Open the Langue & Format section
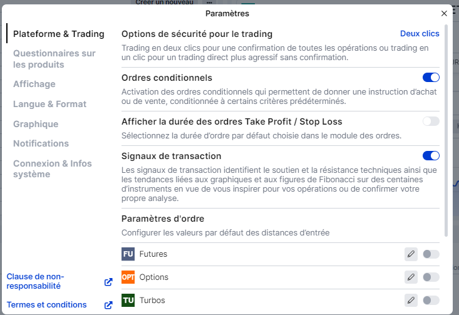 (49, 104)
